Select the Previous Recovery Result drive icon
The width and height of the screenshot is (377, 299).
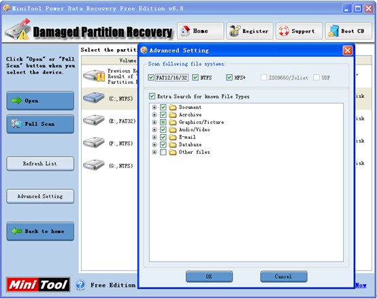[x=94, y=76]
